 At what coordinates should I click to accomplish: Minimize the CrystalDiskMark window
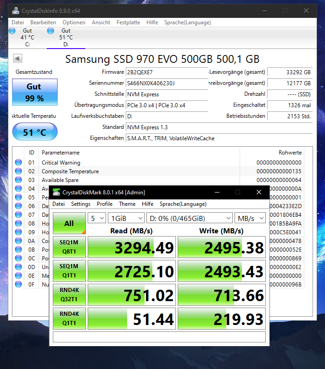click(217, 192)
